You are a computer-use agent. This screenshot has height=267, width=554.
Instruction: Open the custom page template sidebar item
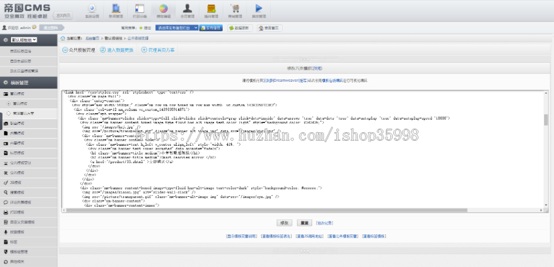pos(28,222)
